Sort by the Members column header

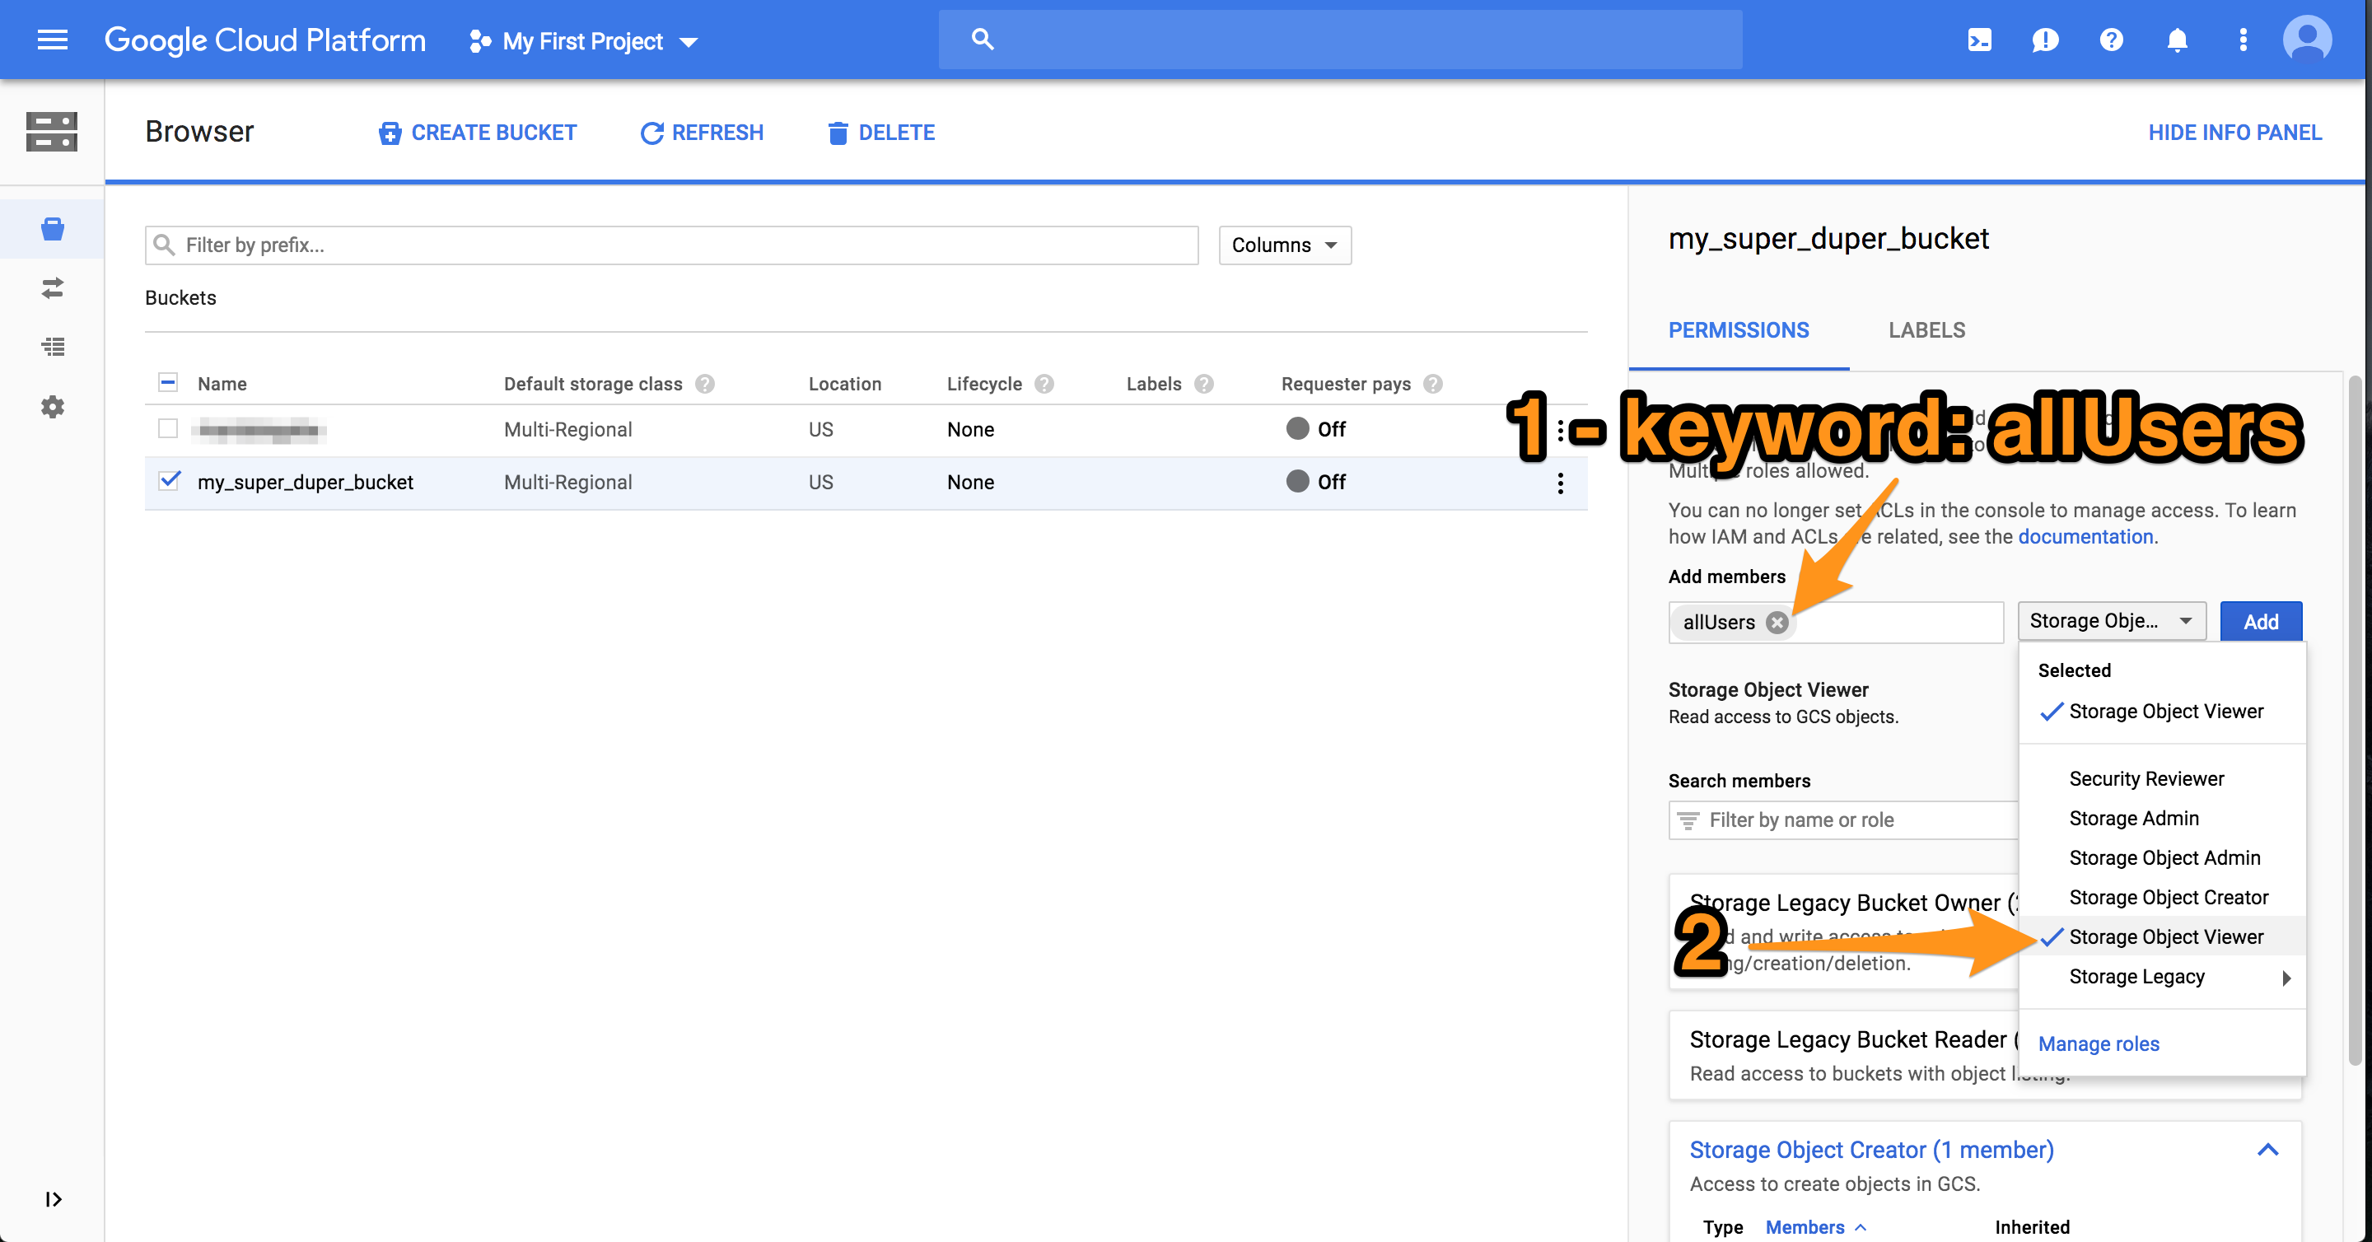[x=1816, y=1227]
